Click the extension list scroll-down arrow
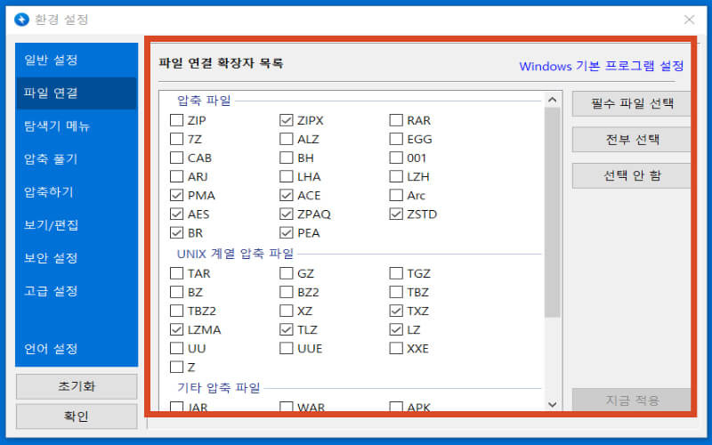The height and width of the screenshot is (445, 712). [552, 404]
